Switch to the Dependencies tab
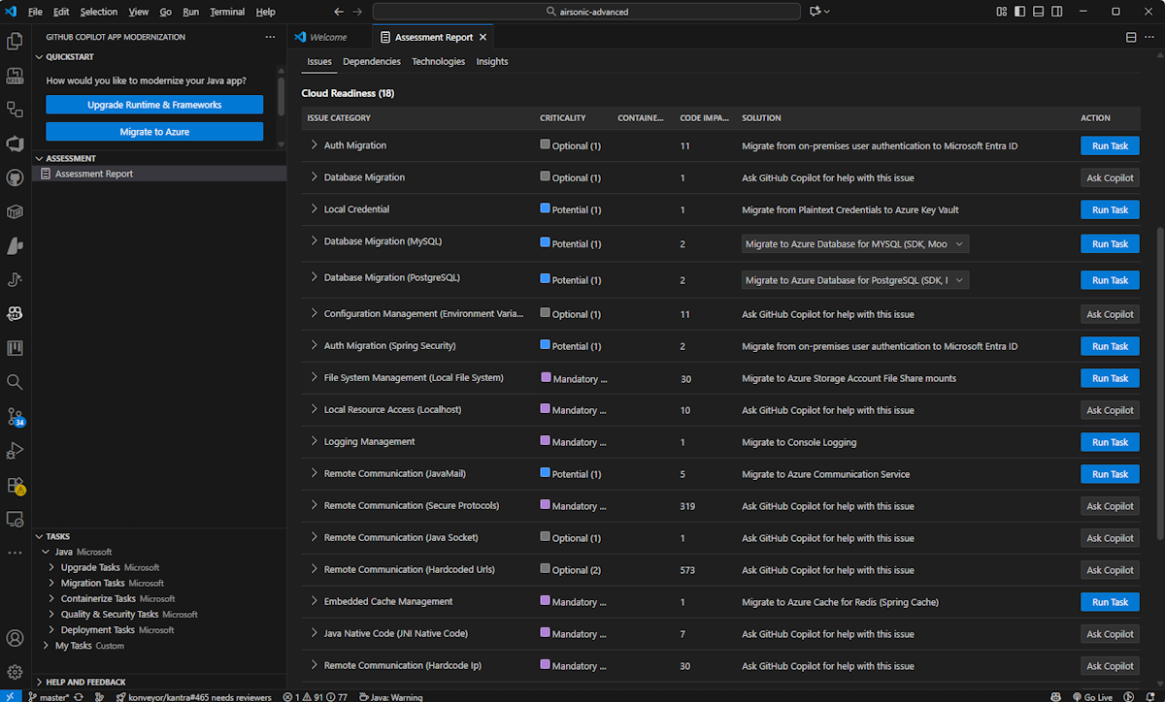1165x702 pixels. (371, 61)
